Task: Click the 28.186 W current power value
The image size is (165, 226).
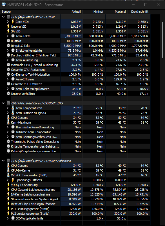Action: pyautogui.click(x=74, y=190)
